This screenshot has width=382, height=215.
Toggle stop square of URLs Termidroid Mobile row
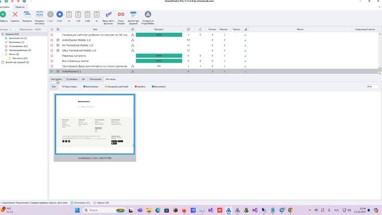(52, 50)
